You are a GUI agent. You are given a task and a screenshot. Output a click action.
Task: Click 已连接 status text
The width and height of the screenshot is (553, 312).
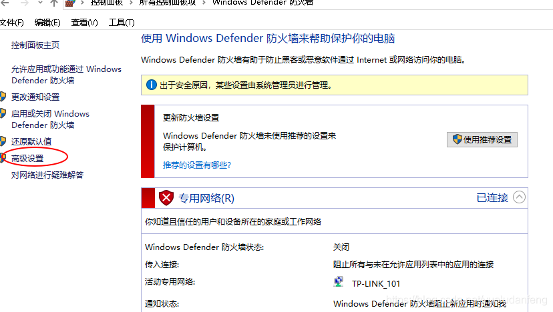click(x=492, y=198)
